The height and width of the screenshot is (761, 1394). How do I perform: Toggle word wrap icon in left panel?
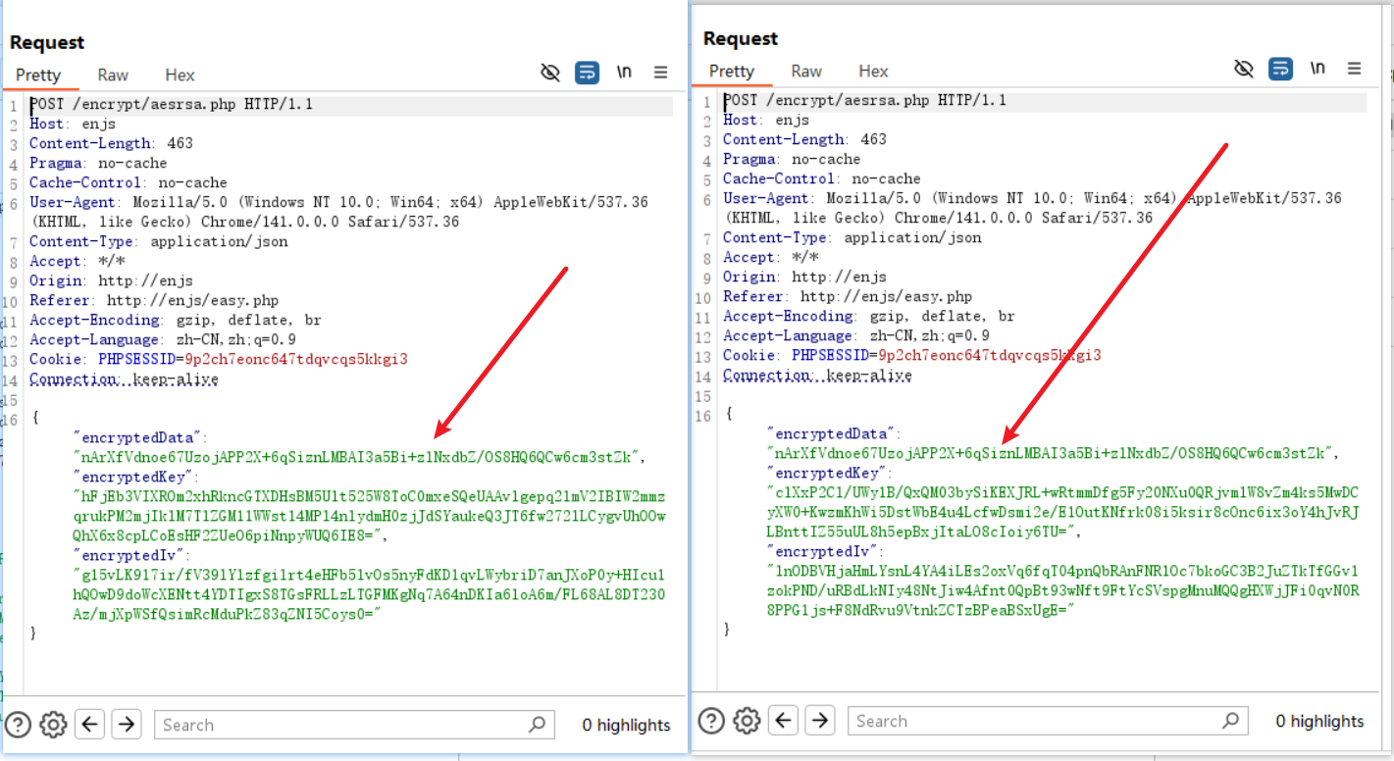tap(587, 73)
